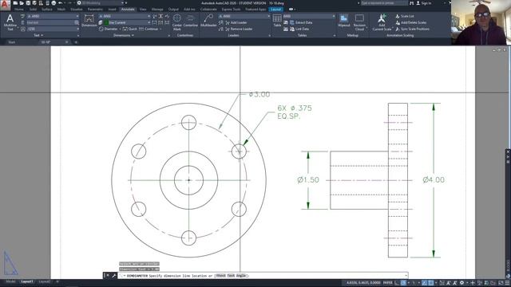Screen dimensions: 511x287
Task: Click the Ø4.00 dimension text
Action: [x=434, y=179]
